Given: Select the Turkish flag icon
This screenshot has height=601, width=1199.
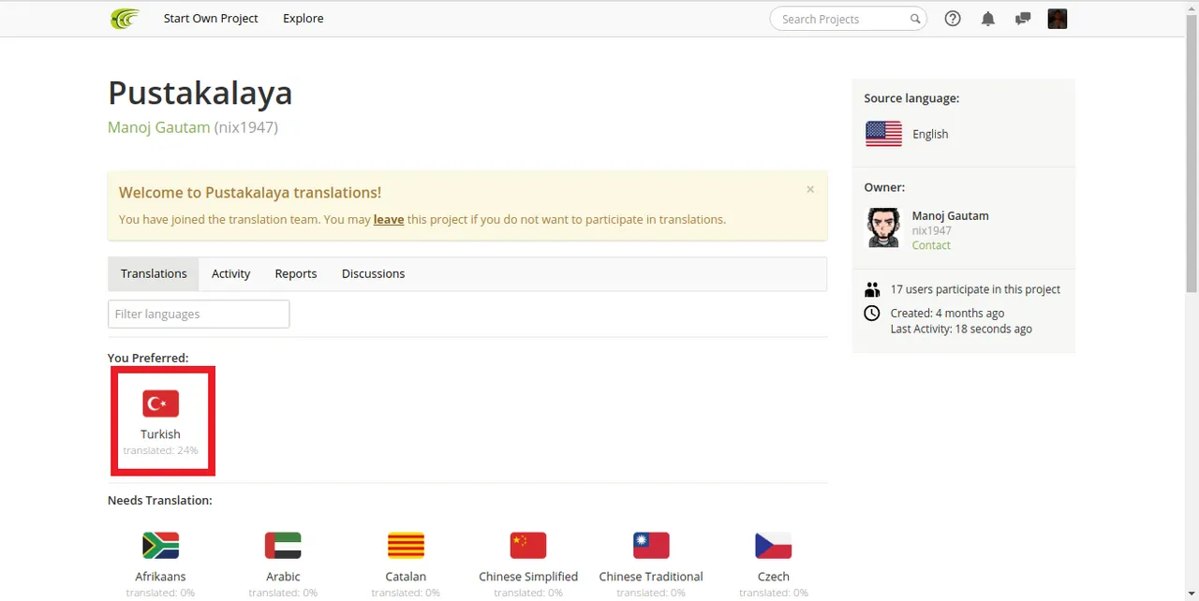Looking at the screenshot, I should click(160, 403).
